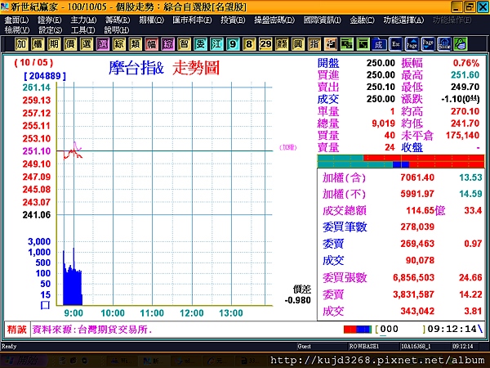
Task: Open the 籌碼(R) menu
Action: 118,20
